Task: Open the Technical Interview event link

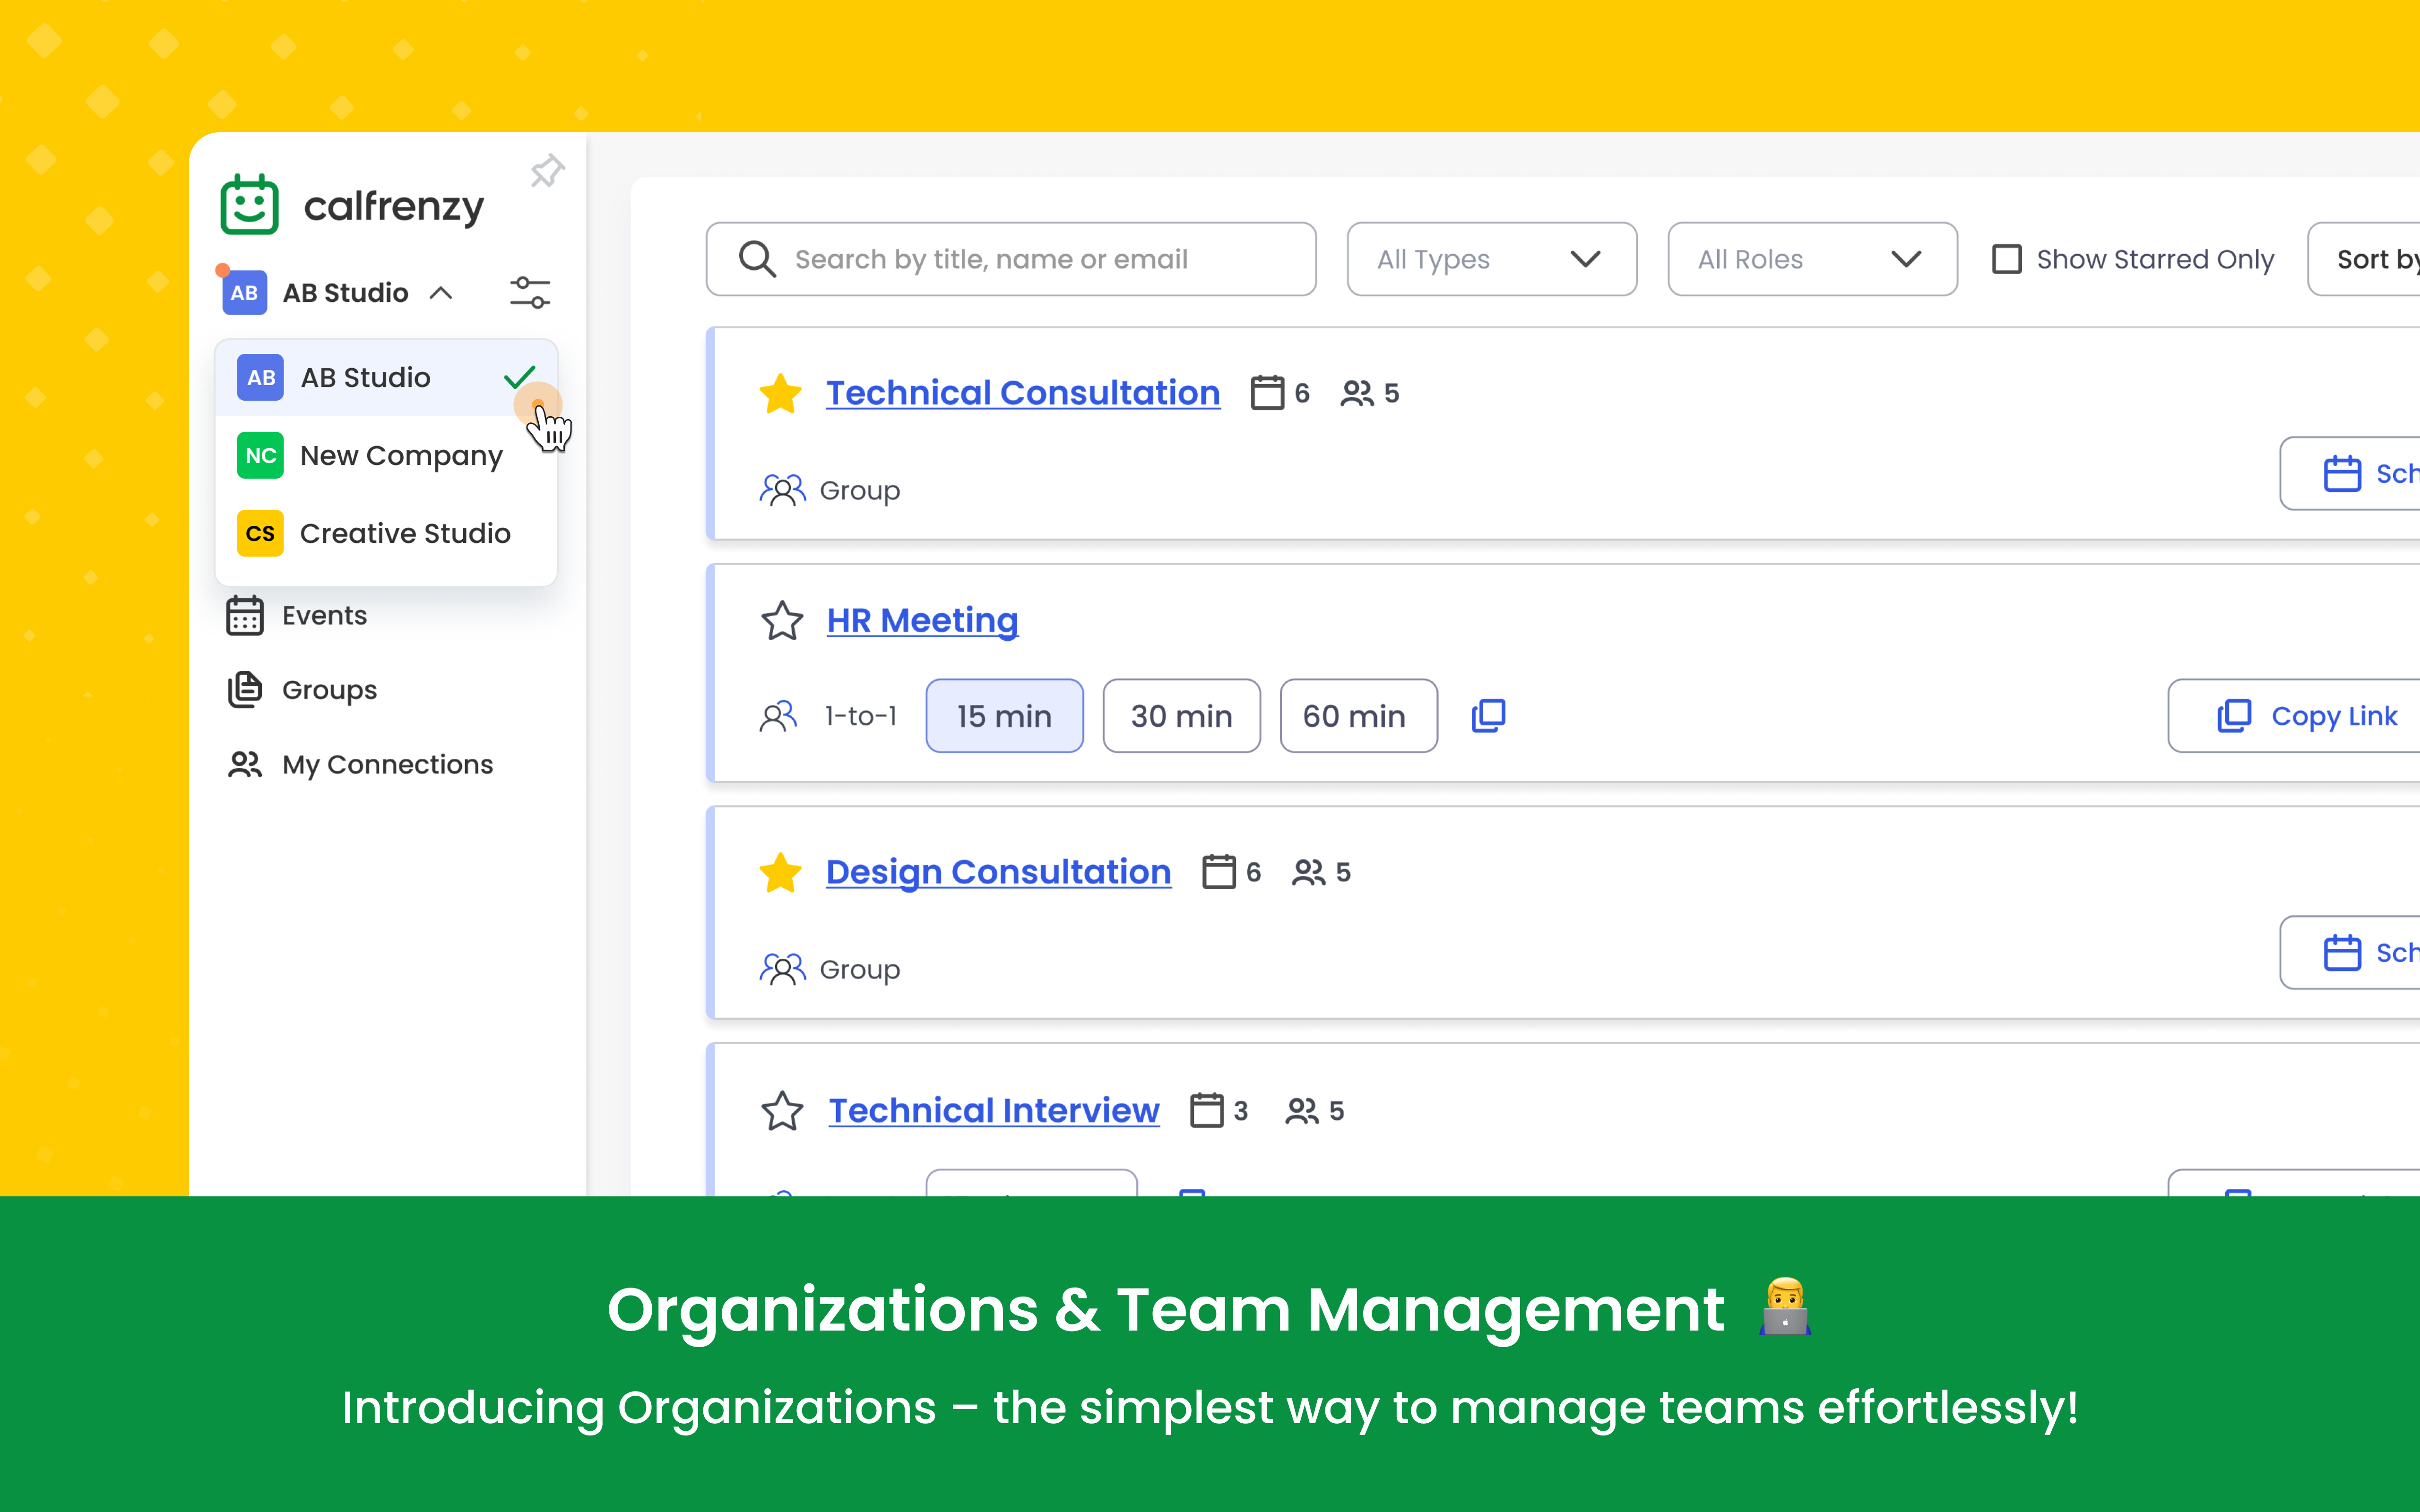Action: tap(993, 1109)
